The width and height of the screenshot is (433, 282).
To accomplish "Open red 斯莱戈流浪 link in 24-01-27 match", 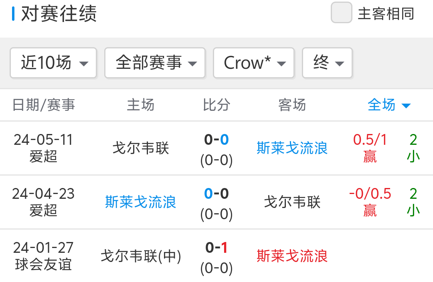I will 292,256.
